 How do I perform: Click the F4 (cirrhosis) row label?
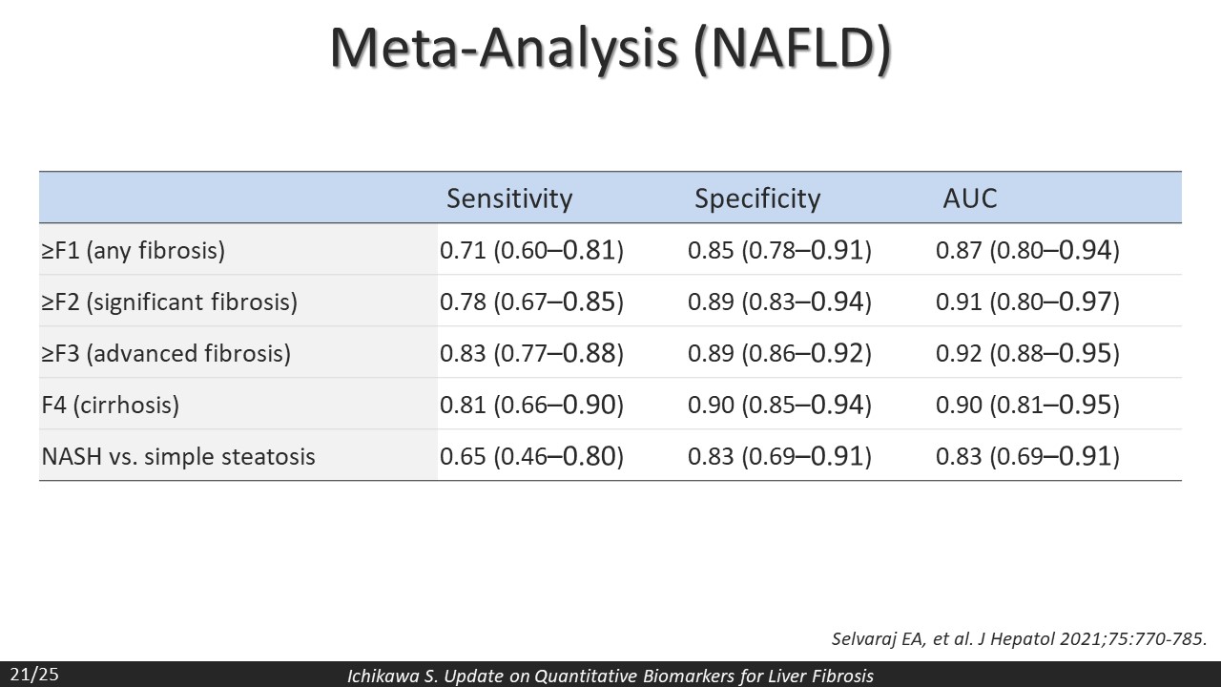(x=111, y=406)
